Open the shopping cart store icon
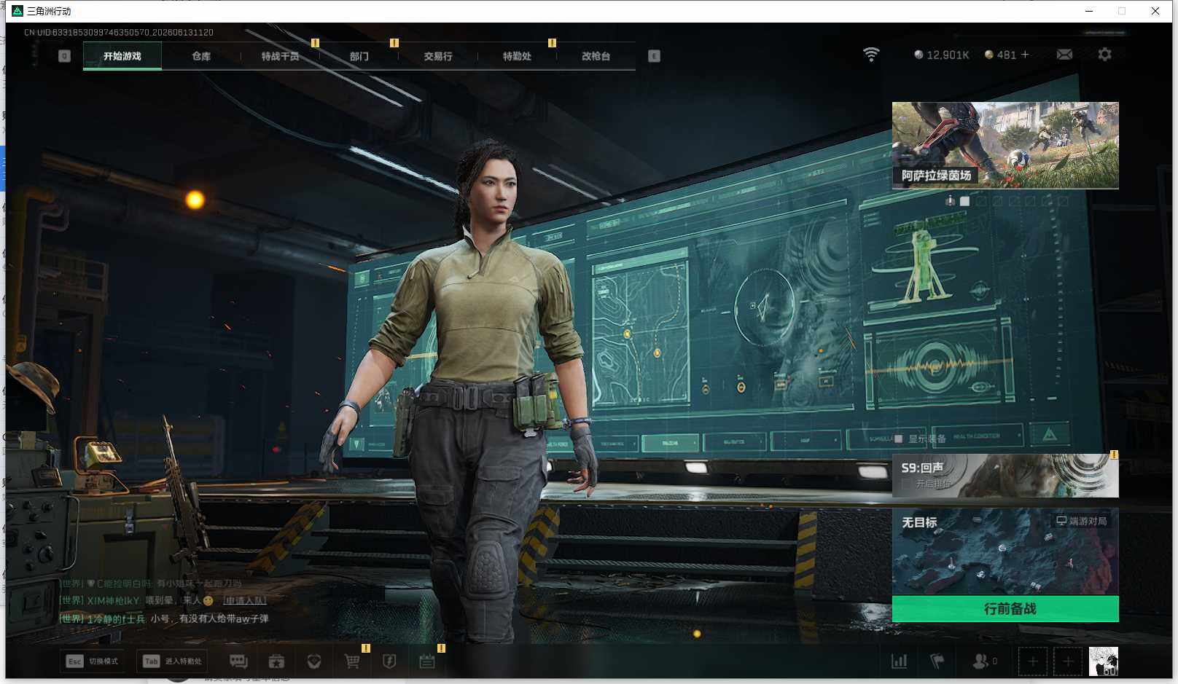This screenshot has width=1178, height=684. (x=352, y=661)
